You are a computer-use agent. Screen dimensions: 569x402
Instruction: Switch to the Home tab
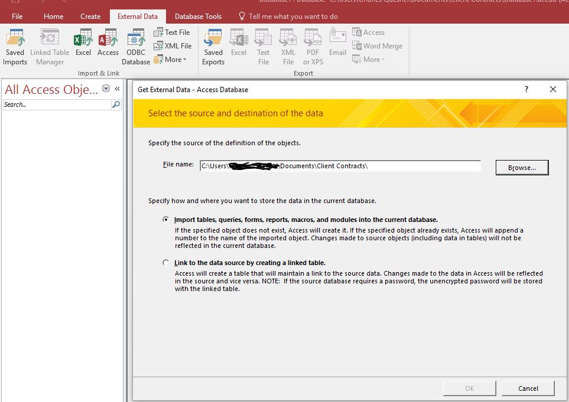tap(53, 17)
